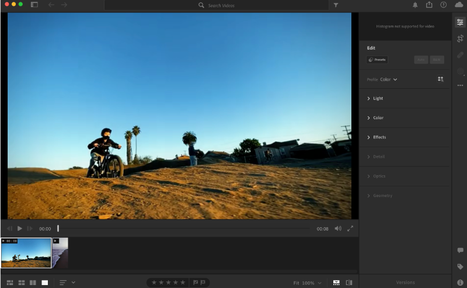Toggle the left panel sidebar icon

tap(34, 5)
